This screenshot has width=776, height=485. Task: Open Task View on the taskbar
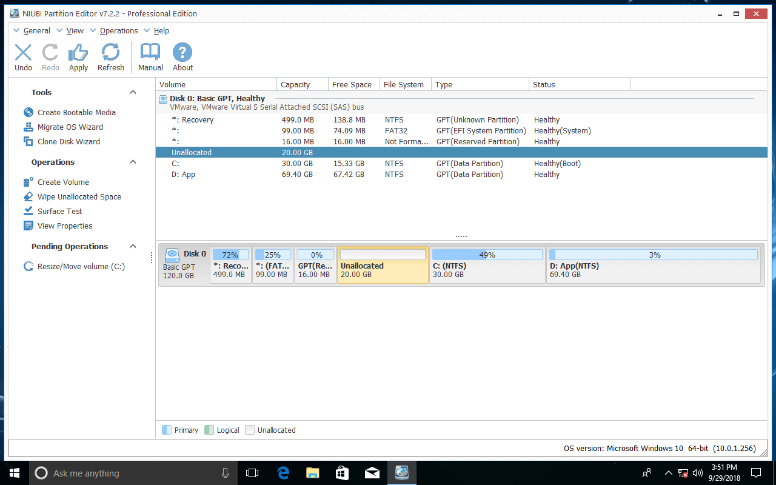coord(252,473)
